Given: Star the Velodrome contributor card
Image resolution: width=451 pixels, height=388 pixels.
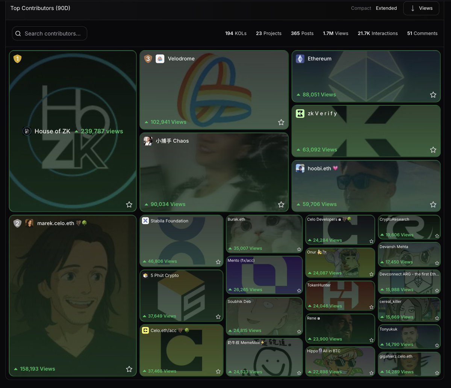Looking at the screenshot, I should pyautogui.click(x=281, y=122).
